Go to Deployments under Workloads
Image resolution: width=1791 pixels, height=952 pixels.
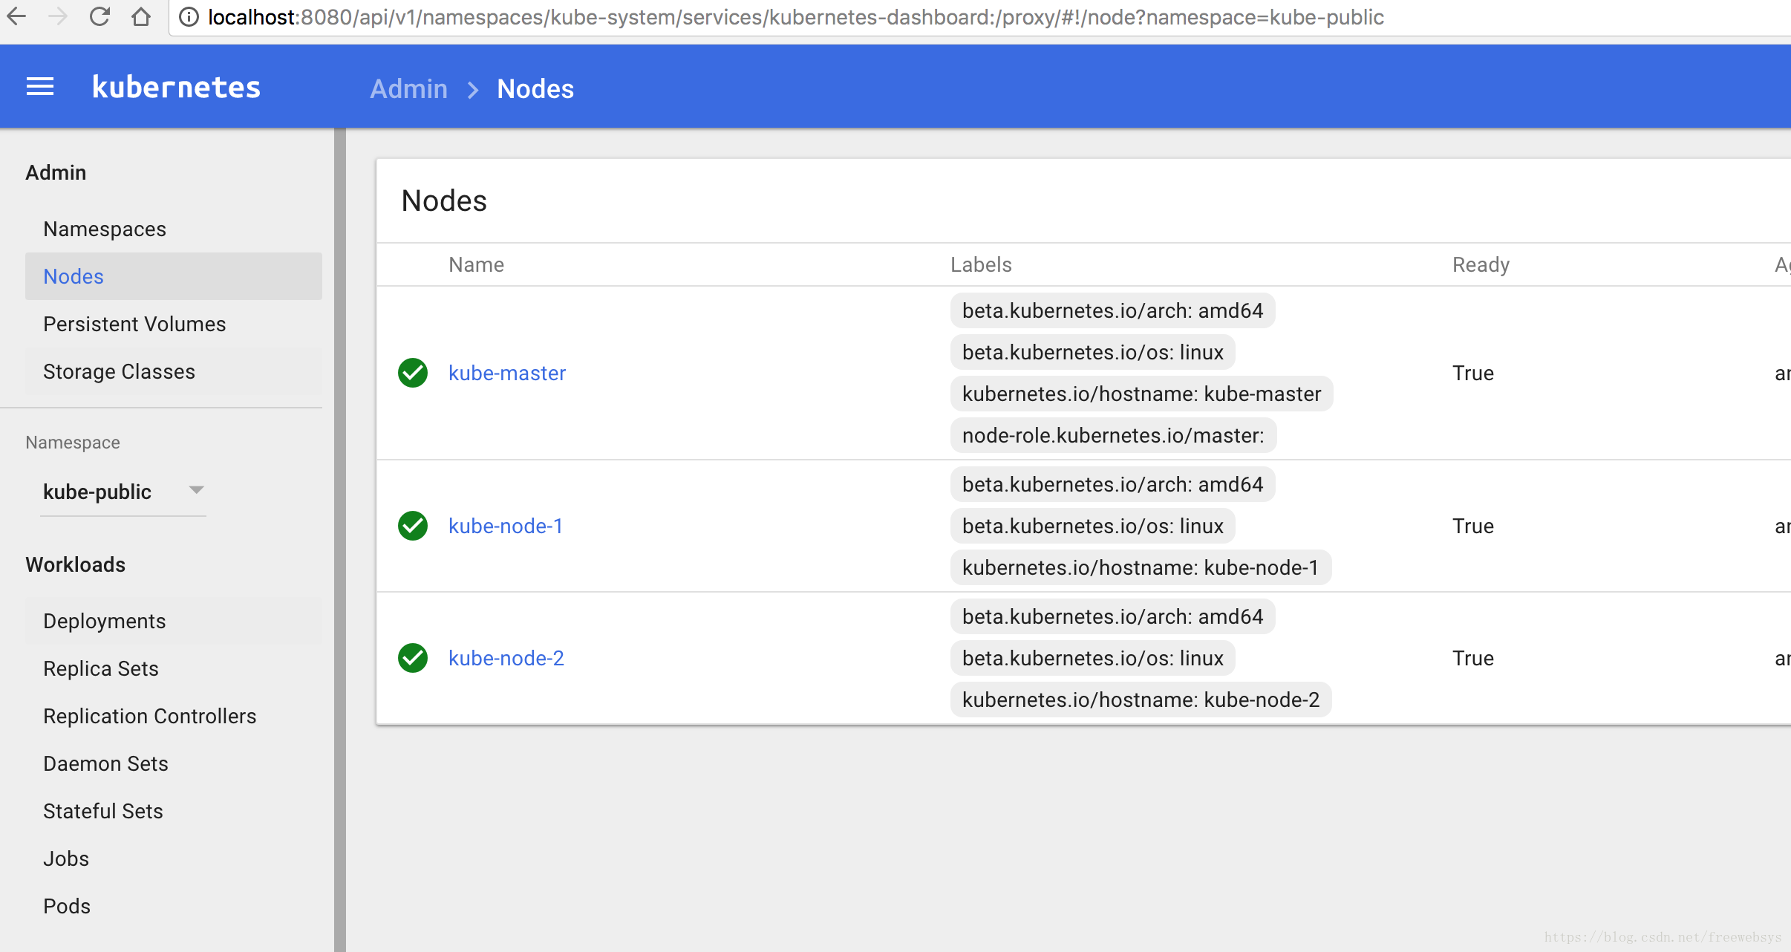pos(105,621)
